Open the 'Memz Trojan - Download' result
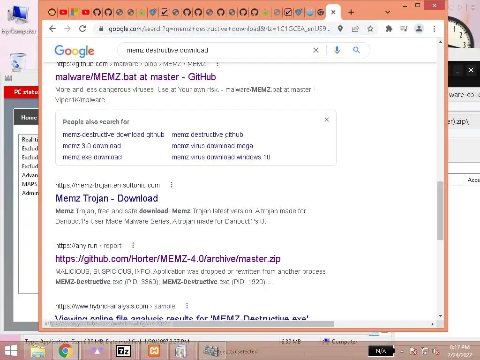 106,198
